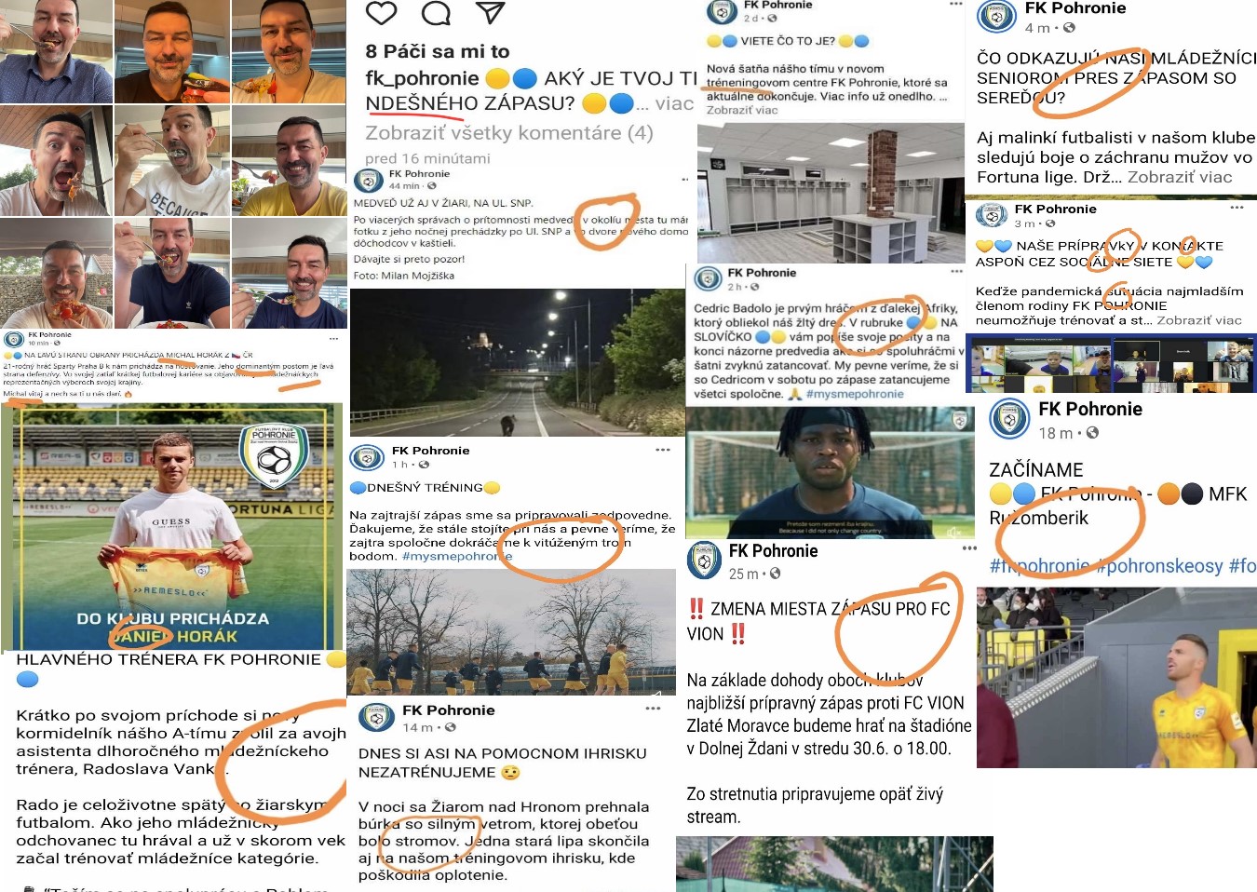1257x892 pixels.
Task: Expand 'Zobraziť viac' under Nová šatňa post
Action: click(741, 110)
